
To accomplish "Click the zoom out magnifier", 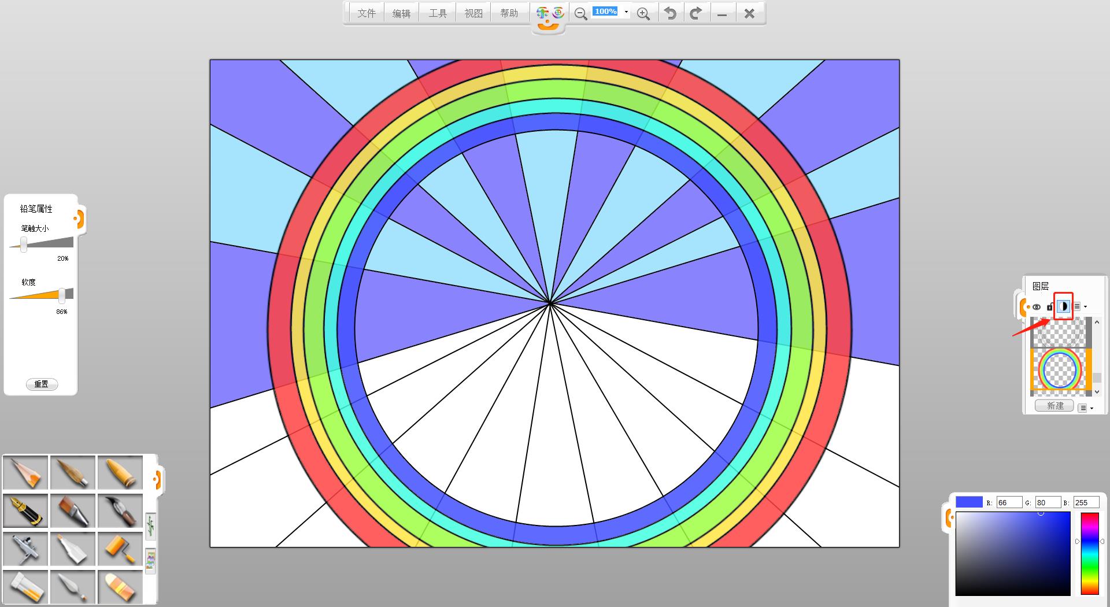I will coord(580,13).
